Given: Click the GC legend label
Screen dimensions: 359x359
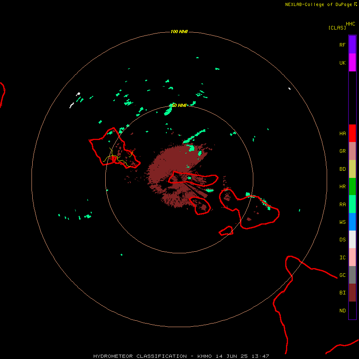Looking at the screenshot, I should pos(342,275).
